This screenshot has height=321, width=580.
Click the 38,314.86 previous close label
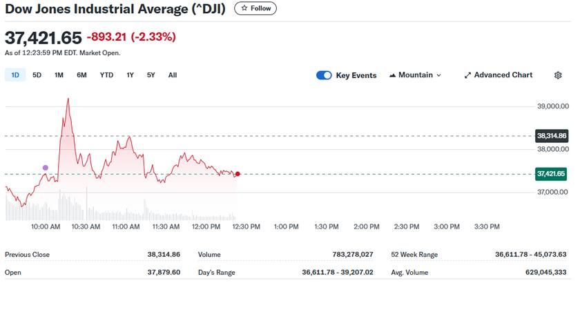pos(551,136)
